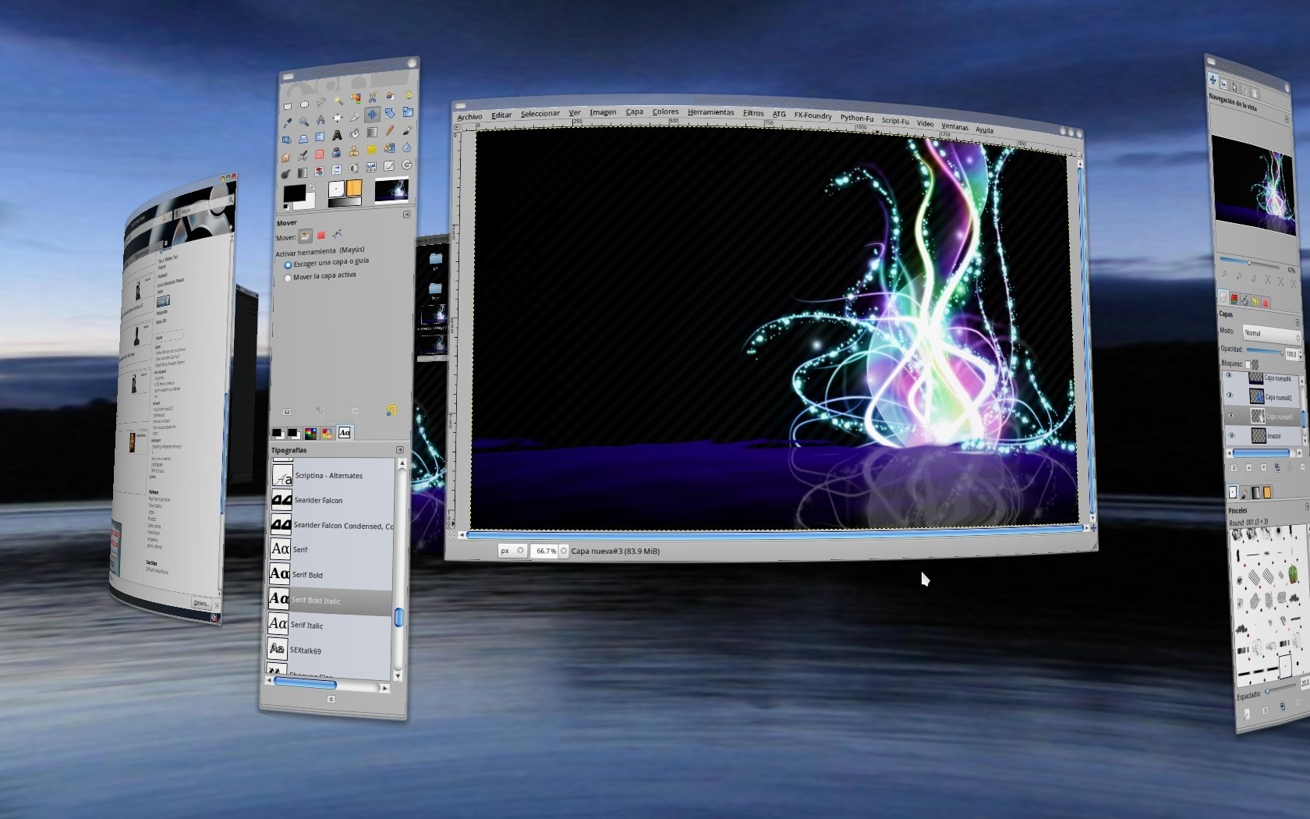This screenshot has height=819, width=1310.
Task: Select the Color Picker eyedropper tool
Action: point(288,122)
